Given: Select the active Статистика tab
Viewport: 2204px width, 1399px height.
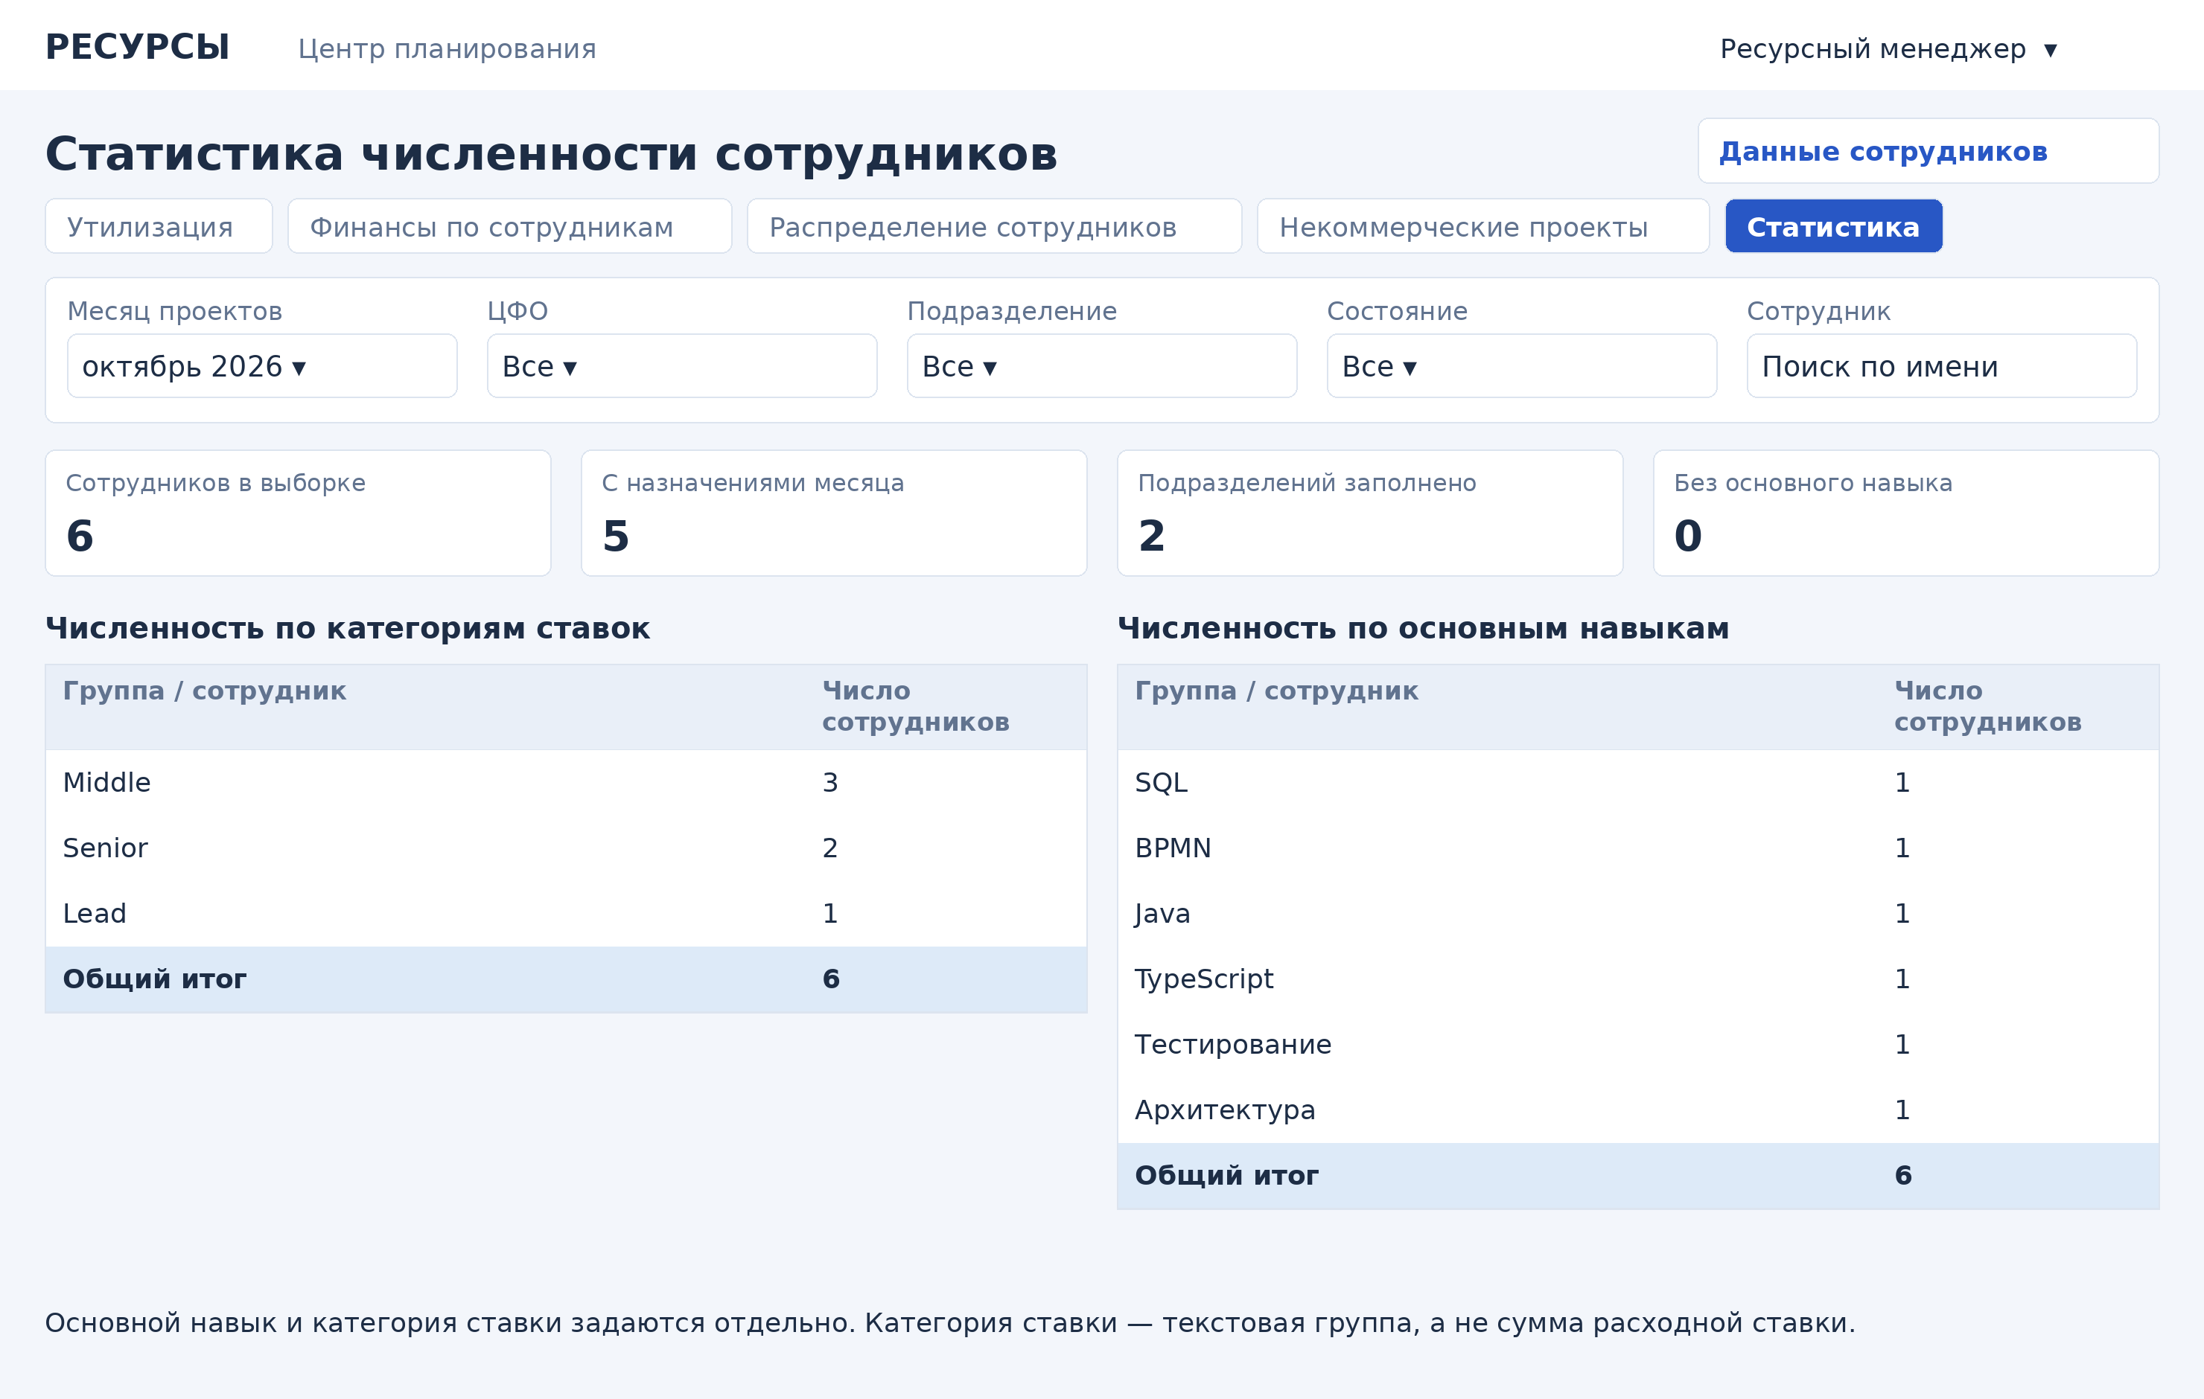Looking at the screenshot, I should (x=1833, y=226).
